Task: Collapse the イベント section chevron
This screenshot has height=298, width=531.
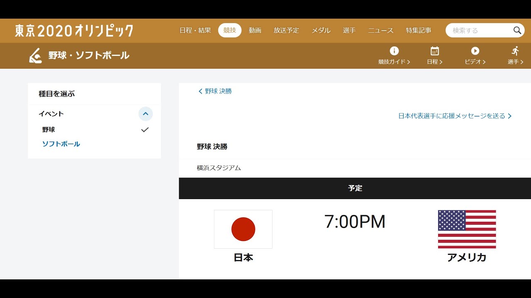Action: (x=145, y=114)
